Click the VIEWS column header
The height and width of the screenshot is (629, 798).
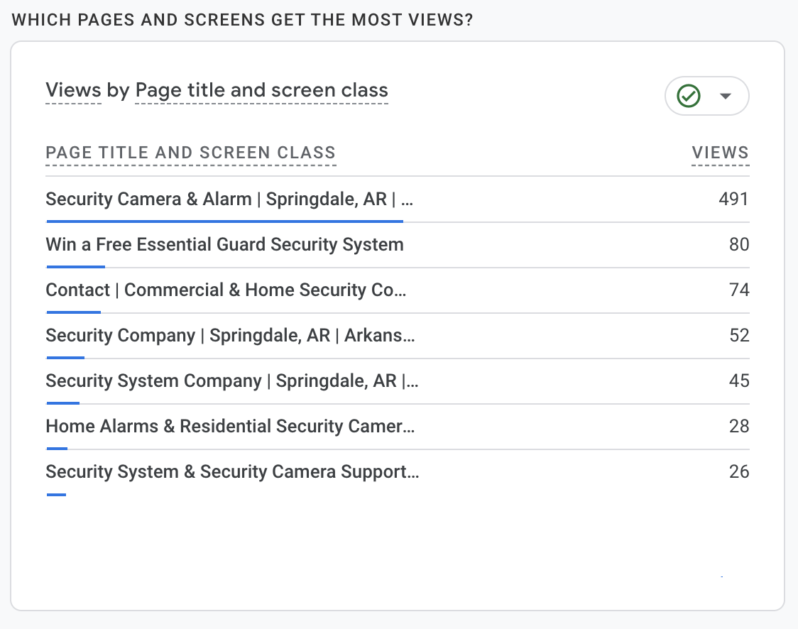(x=720, y=153)
